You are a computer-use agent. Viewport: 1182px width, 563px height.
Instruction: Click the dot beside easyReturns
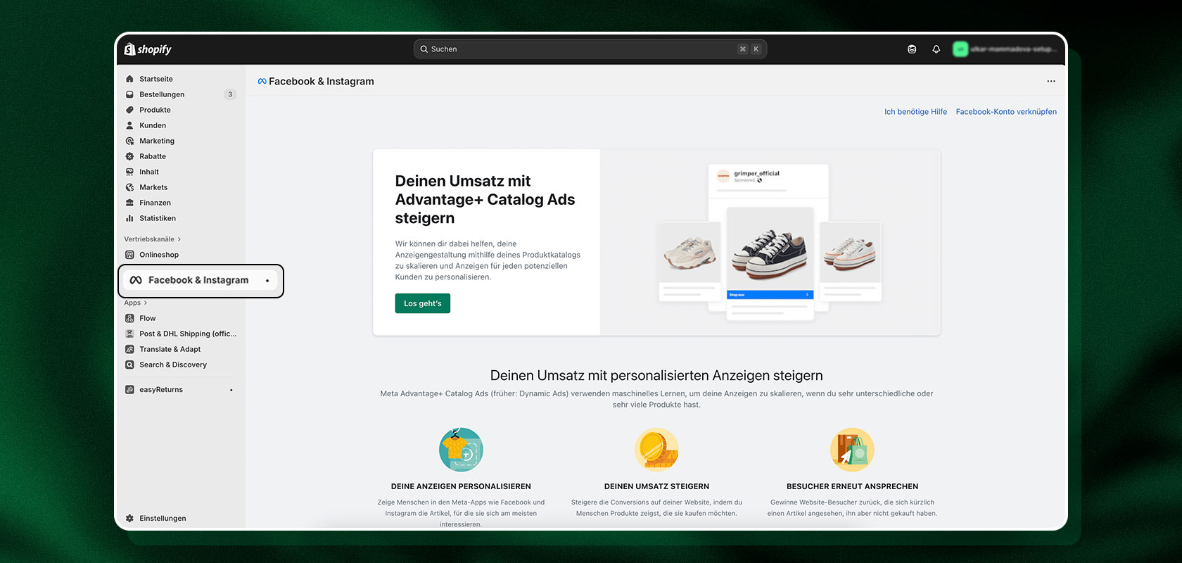231,390
